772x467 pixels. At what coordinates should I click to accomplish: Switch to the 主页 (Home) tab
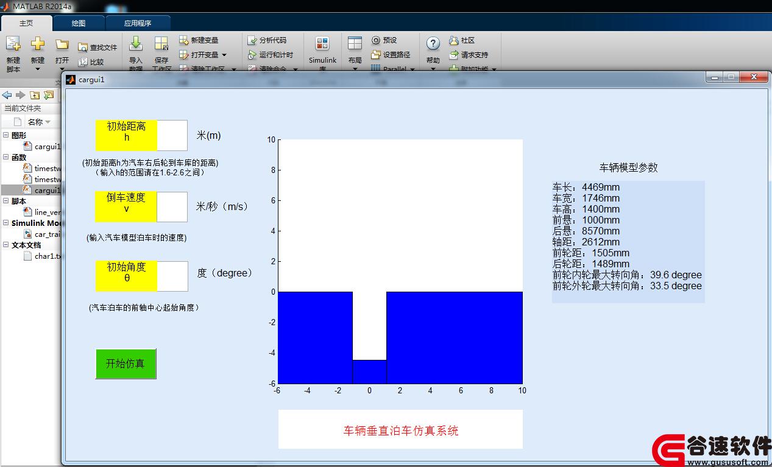click(26, 23)
